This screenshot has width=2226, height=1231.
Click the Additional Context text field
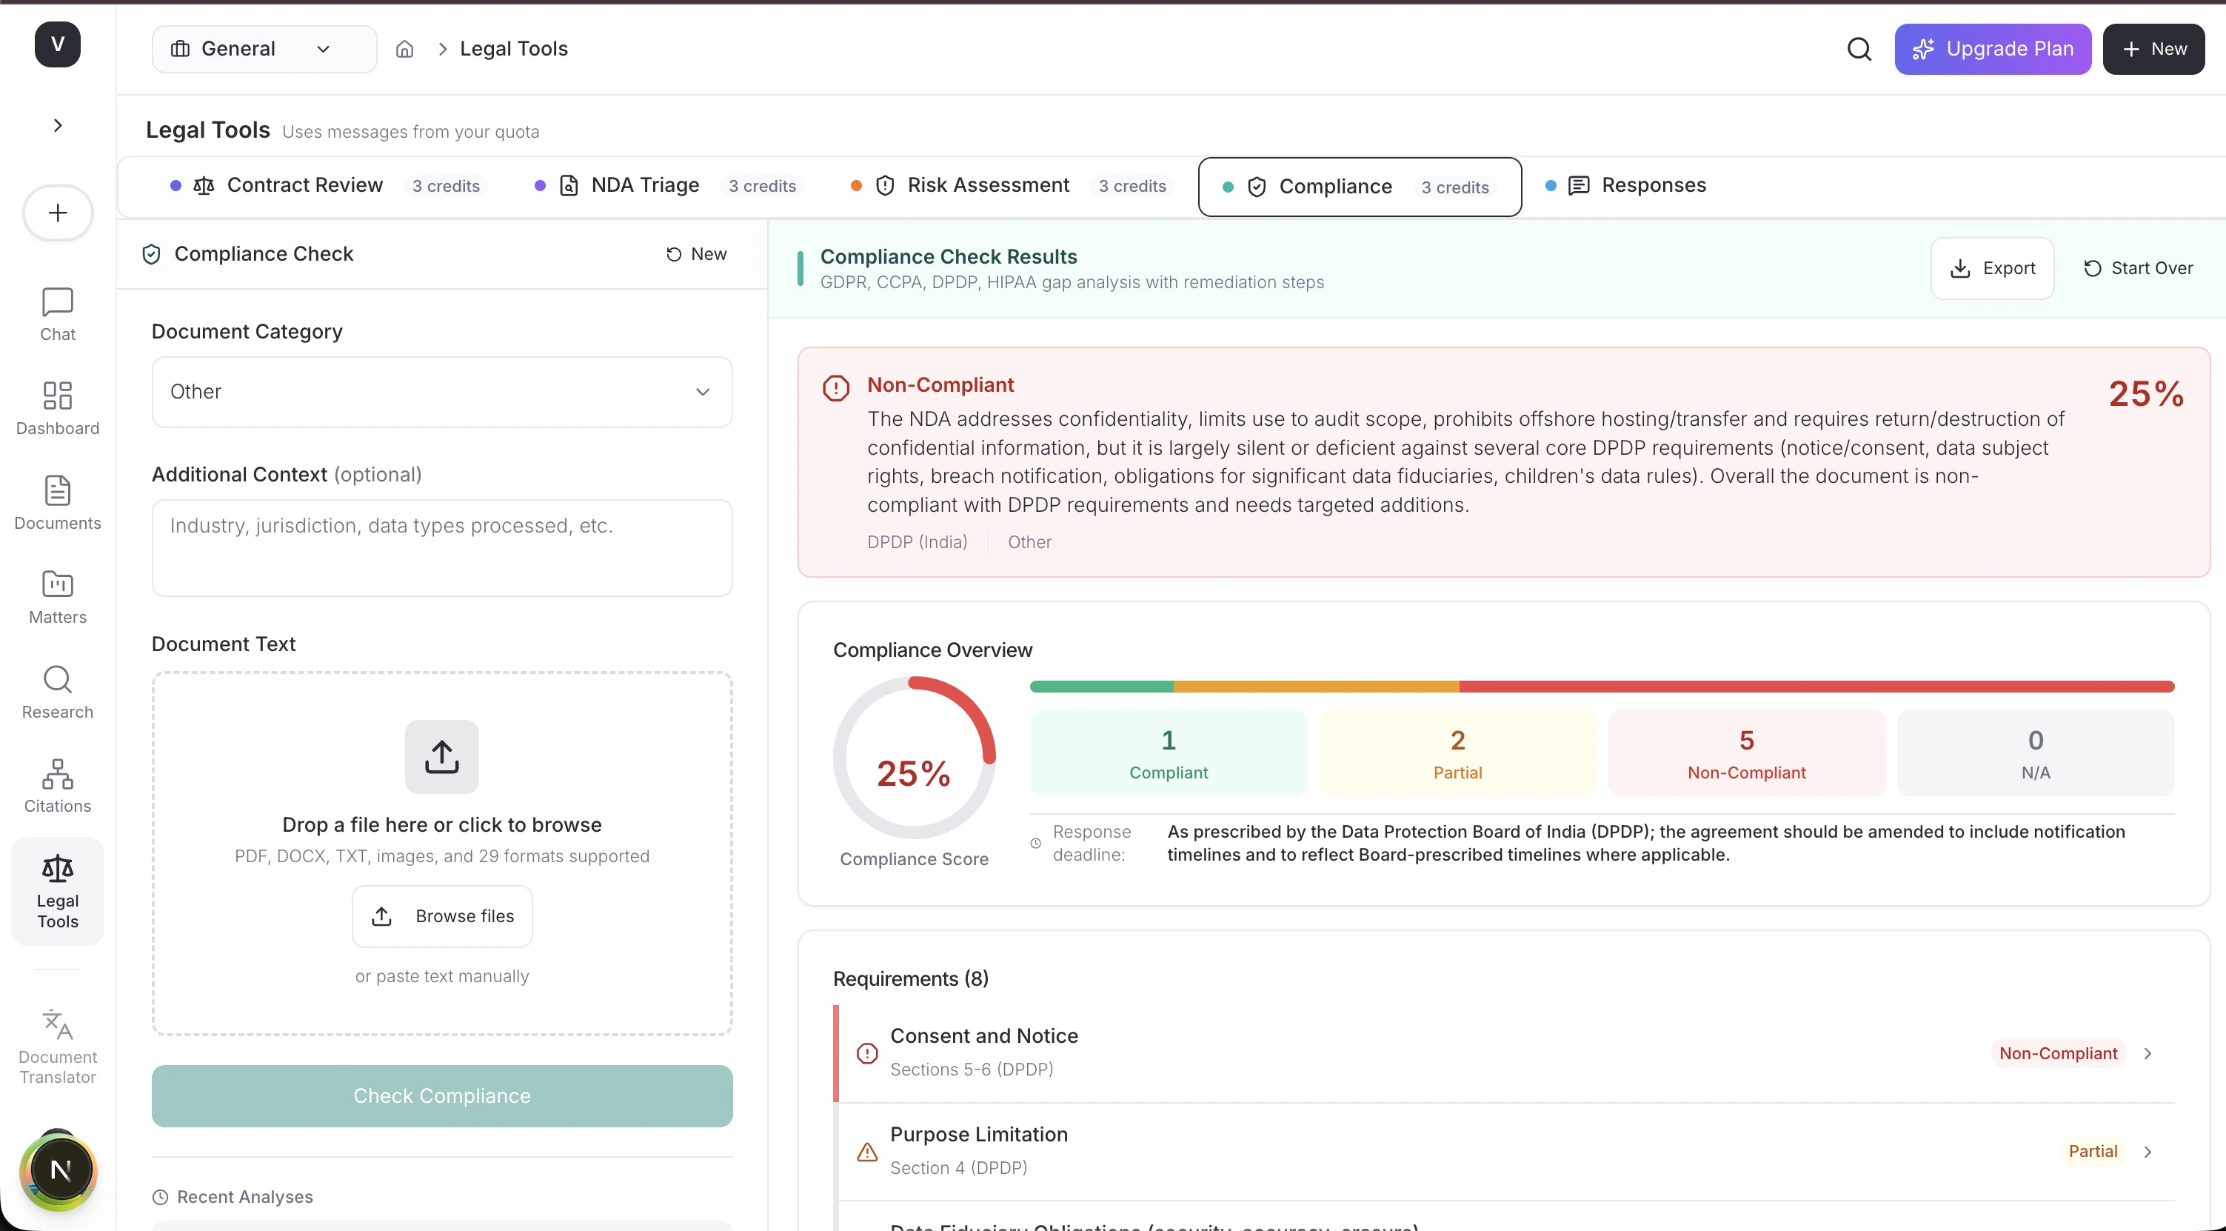[442, 548]
